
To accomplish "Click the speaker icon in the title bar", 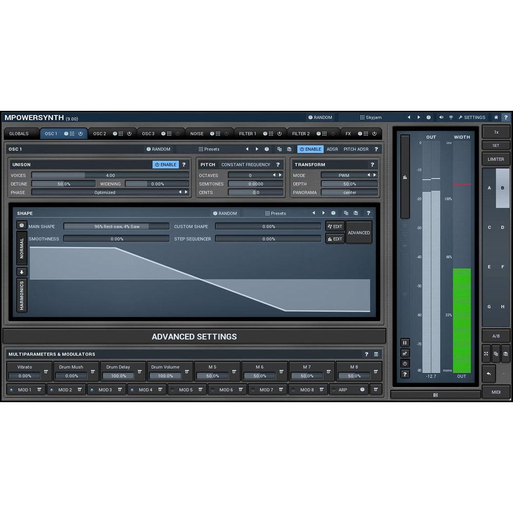I will pos(441,117).
